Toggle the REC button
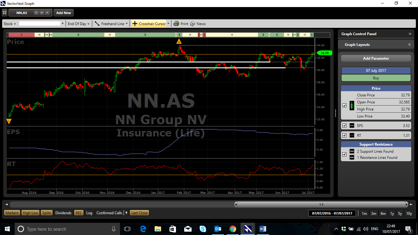Image resolution: width=418 pixels, height=235 pixels. pyautogui.click(x=79, y=213)
